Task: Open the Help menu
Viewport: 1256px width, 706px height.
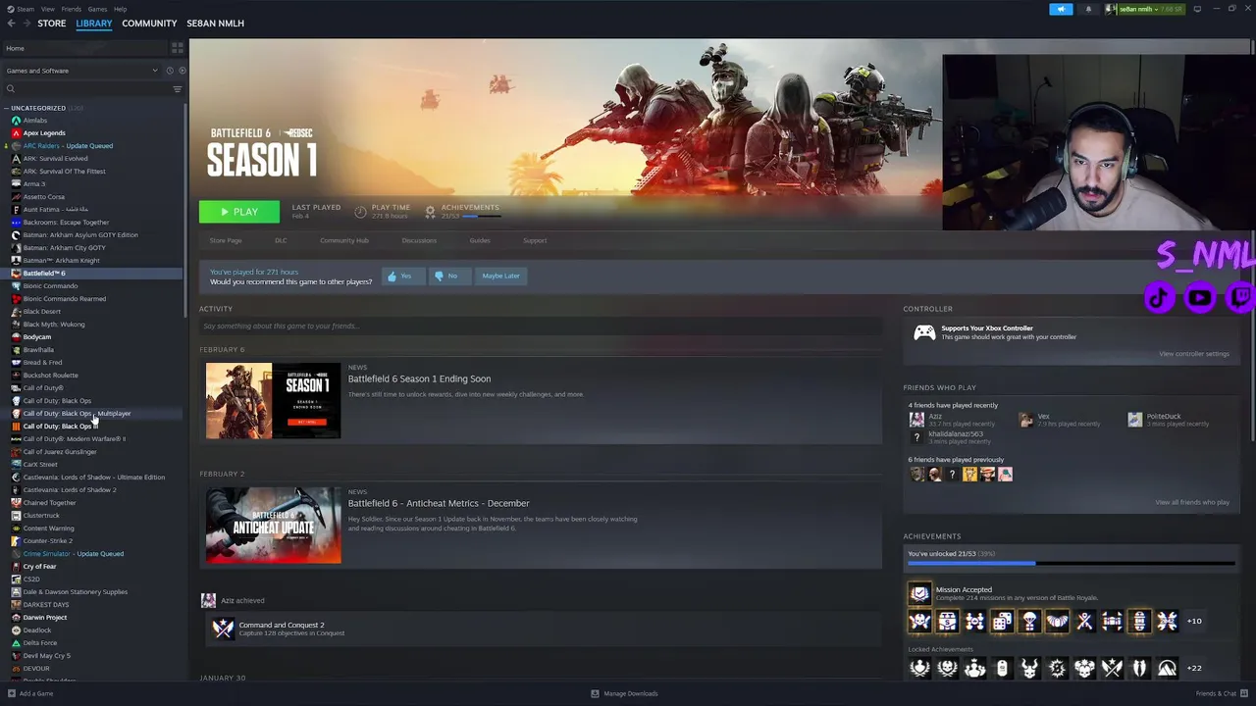Action: [x=120, y=9]
